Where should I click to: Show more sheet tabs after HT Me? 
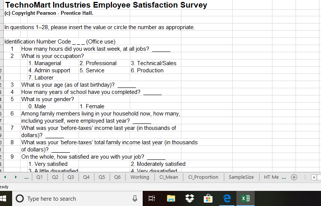point(284,177)
